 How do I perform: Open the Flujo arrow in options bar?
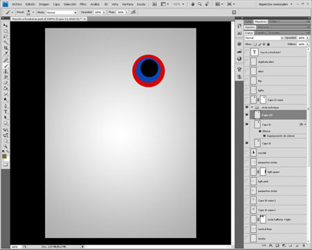[126, 12]
